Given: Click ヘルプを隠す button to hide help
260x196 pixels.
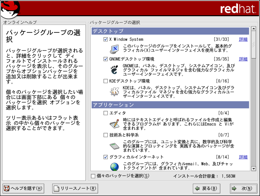Looking at the screenshot, I should pyautogui.click(x=23, y=188).
